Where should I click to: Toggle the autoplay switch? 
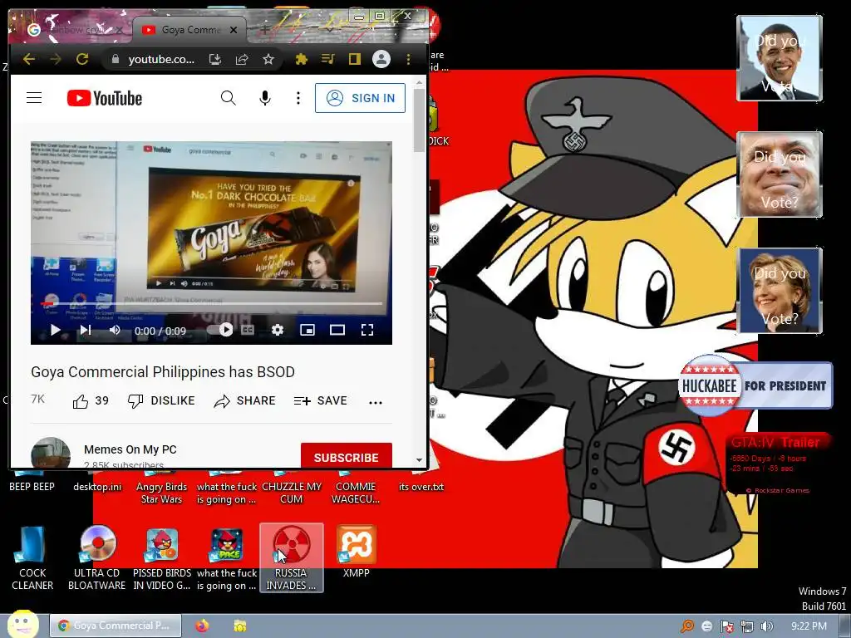coord(220,330)
